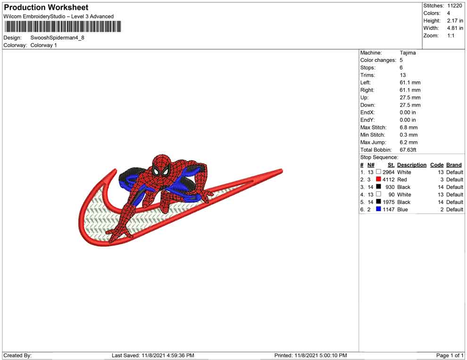Viewport: 467px width, 360px height.
Task: Click the white swatch in stop 4
Action: (x=378, y=194)
